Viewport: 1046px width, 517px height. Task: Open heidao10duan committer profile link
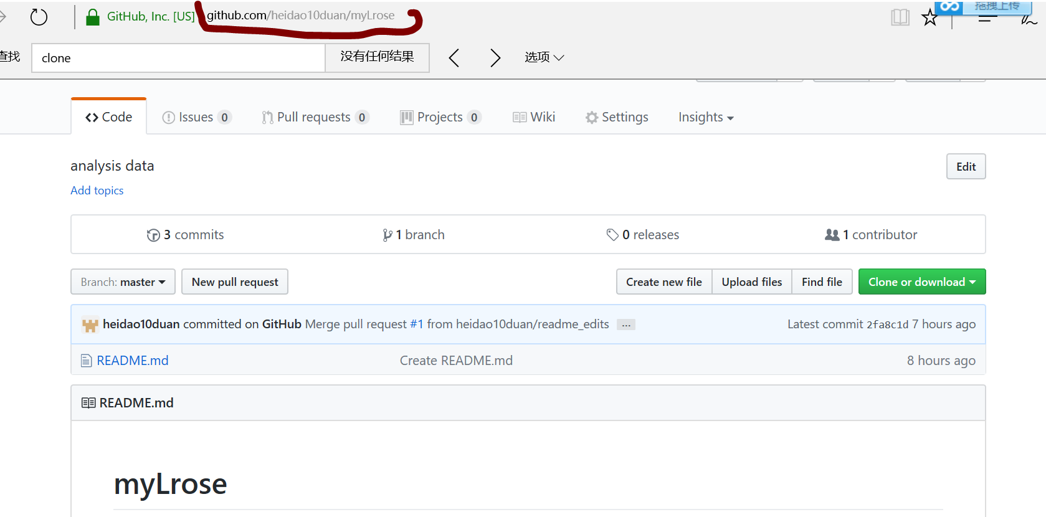click(141, 324)
